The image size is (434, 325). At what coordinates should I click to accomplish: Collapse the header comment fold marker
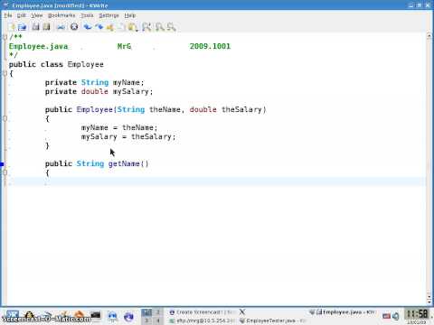coord(5,37)
